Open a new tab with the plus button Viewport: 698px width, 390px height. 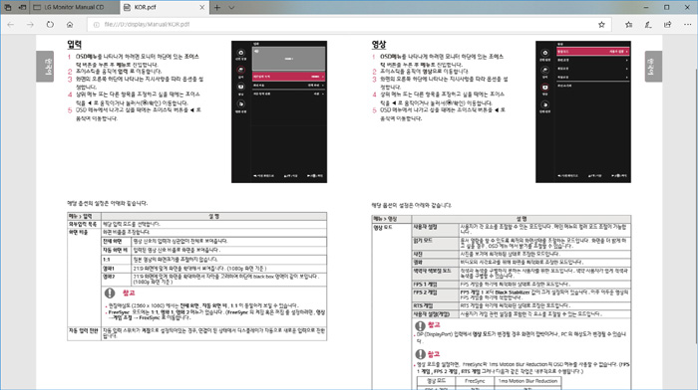[217, 8]
